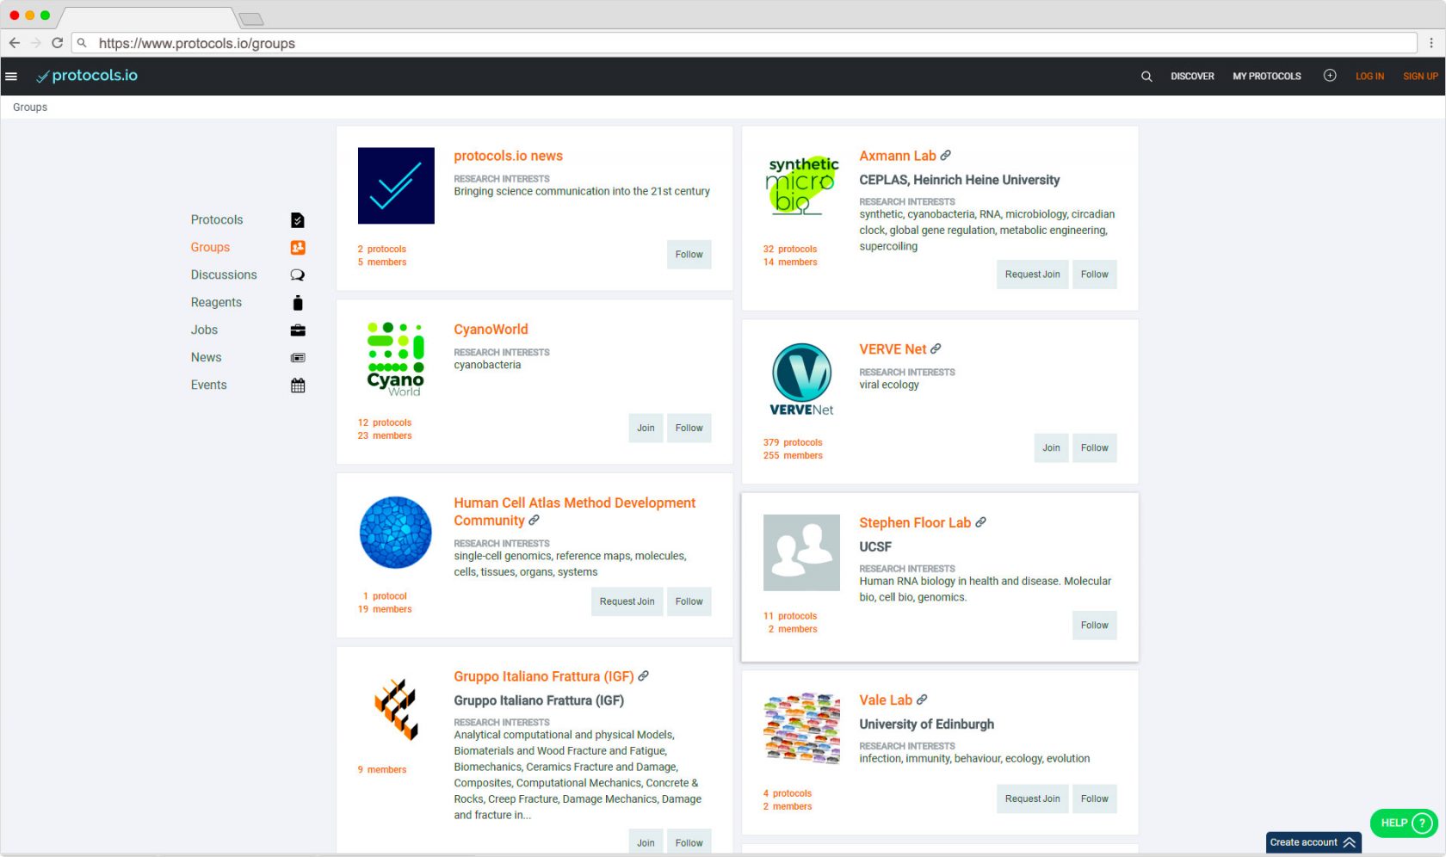The height and width of the screenshot is (857, 1446).
Task: Click the CyanoWorld group avatar
Action: (395, 359)
